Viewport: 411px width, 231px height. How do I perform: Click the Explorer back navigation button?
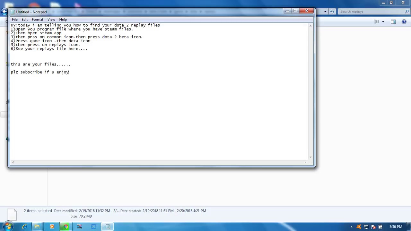[4, 12]
